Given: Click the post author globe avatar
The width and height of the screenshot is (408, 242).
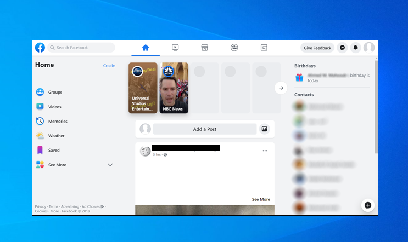Looking at the screenshot, I should coord(145,151).
